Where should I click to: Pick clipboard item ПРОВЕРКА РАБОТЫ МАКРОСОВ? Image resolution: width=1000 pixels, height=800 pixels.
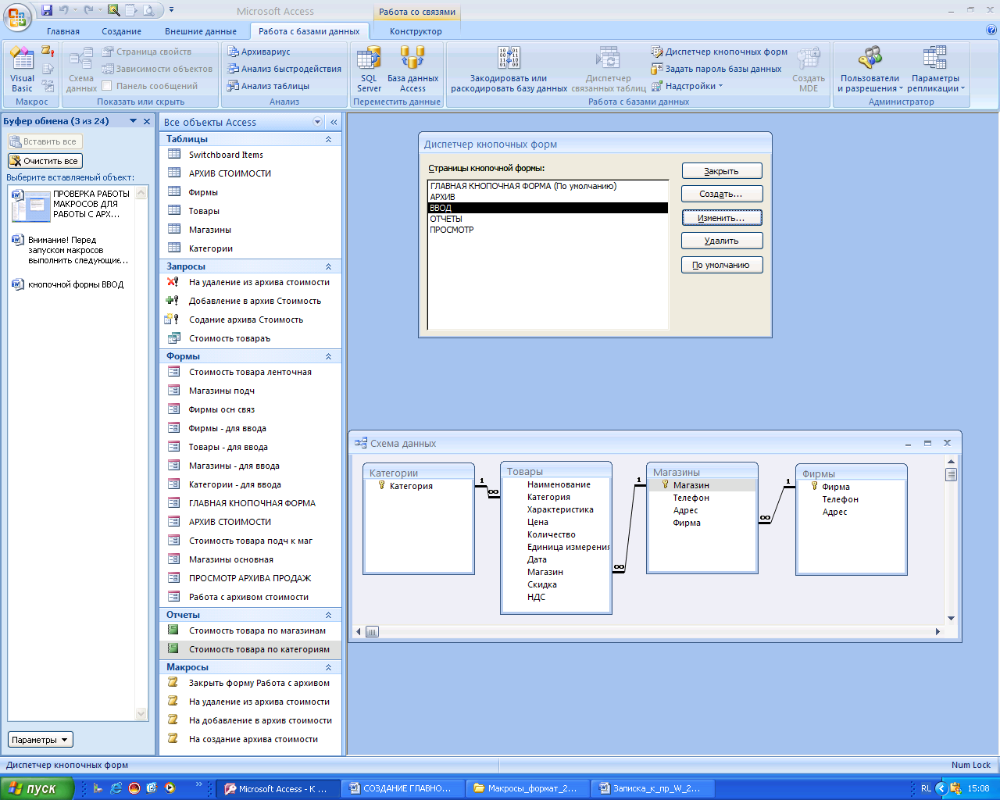click(x=72, y=205)
